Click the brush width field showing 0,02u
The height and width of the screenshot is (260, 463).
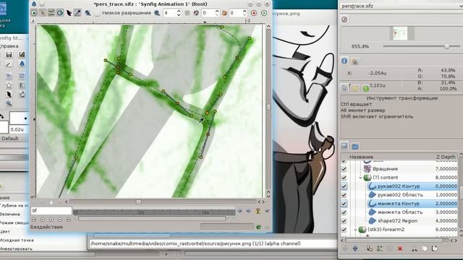click(x=18, y=129)
